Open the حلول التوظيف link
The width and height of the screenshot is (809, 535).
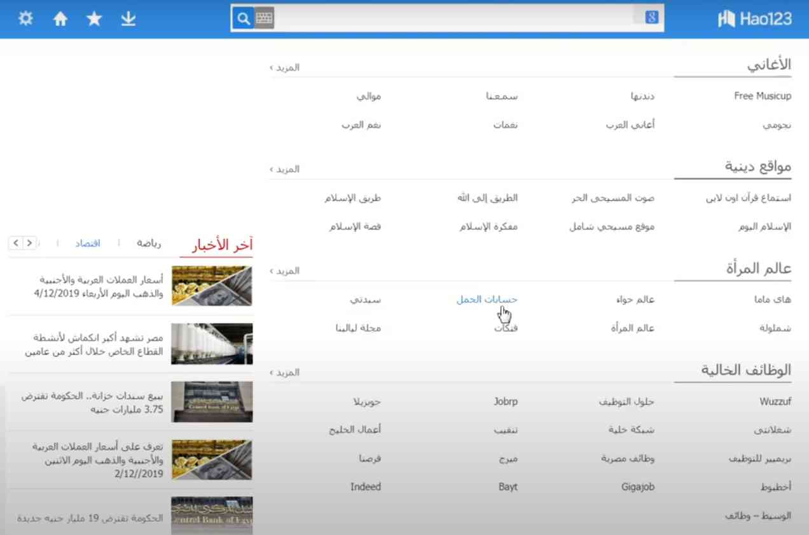pos(627,402)
